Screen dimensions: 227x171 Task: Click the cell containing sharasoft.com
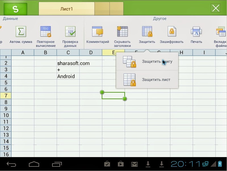pos(68,63)
